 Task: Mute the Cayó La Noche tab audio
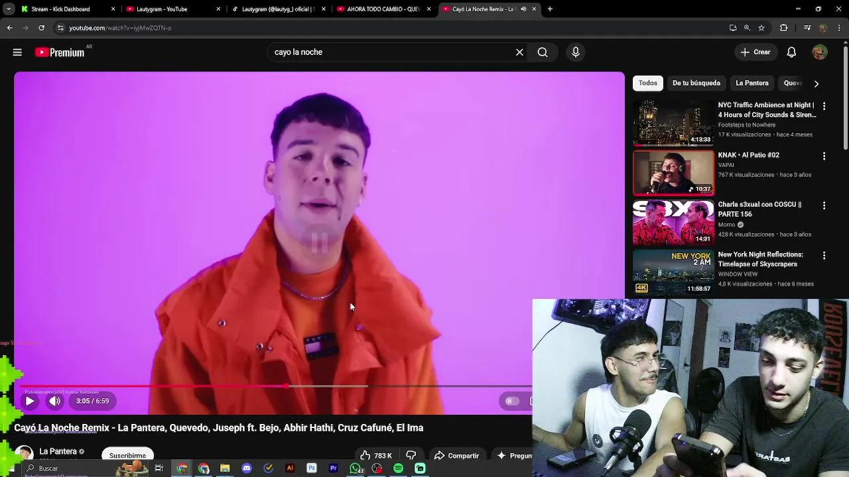tap(523, 9)
